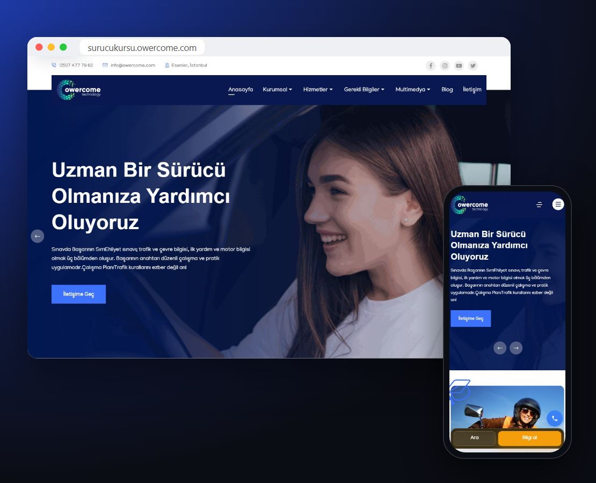Click the green maximize window dot
The width and height of the screenshot is (596, 483).
point(63,47)
